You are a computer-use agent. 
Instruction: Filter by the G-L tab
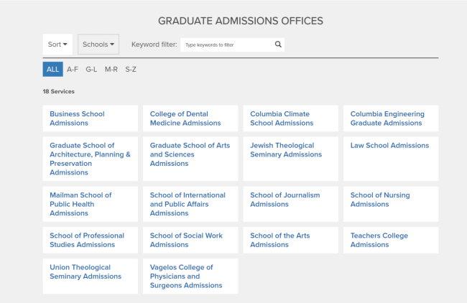point(91,70)
